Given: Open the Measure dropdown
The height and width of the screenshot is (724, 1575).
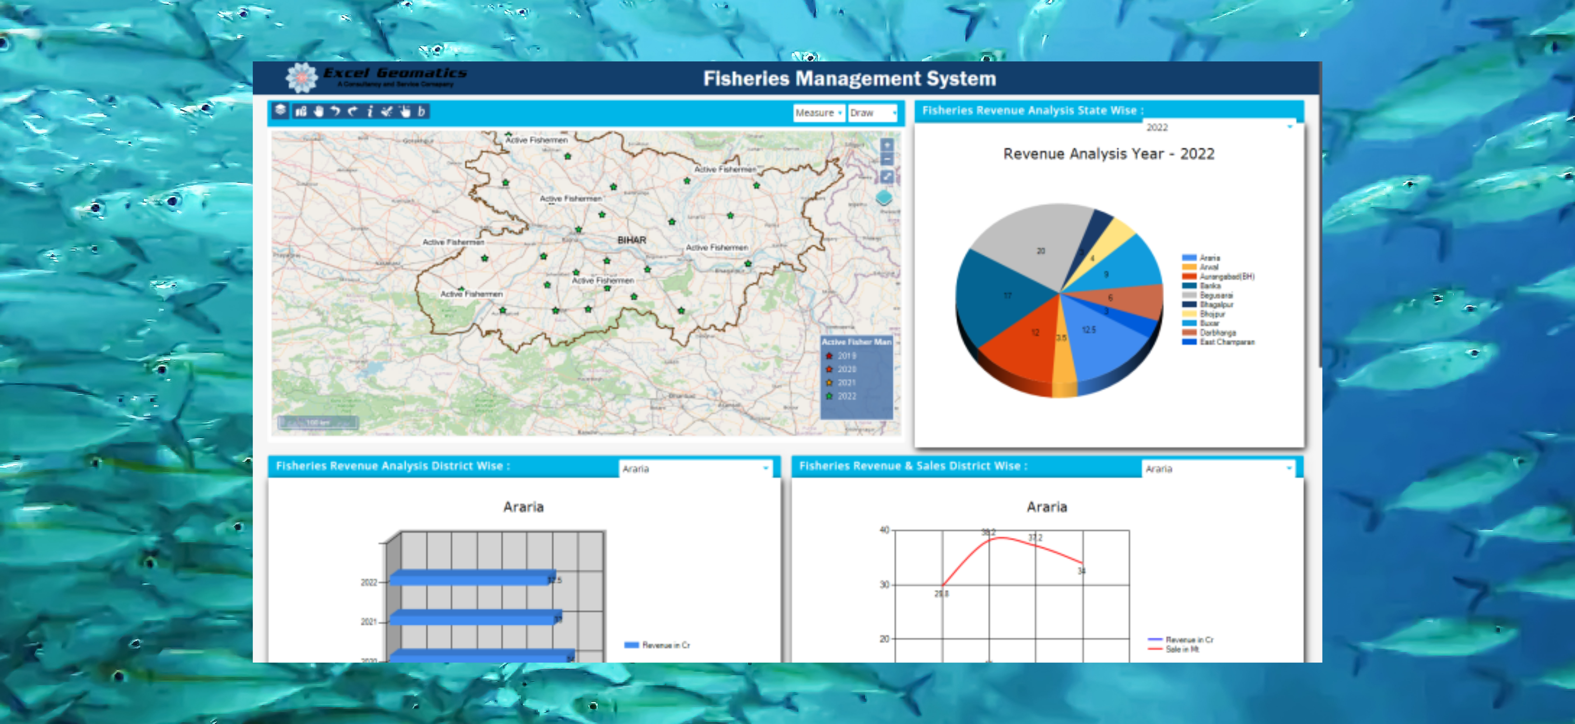Looking at the screenshot, I should tap(818, 112).
